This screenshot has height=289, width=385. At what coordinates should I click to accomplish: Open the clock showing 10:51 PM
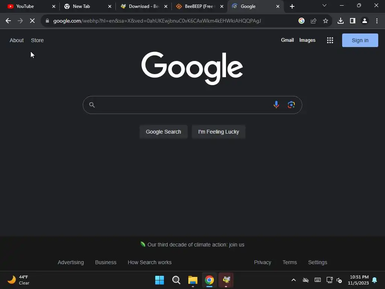click(358, 280)
